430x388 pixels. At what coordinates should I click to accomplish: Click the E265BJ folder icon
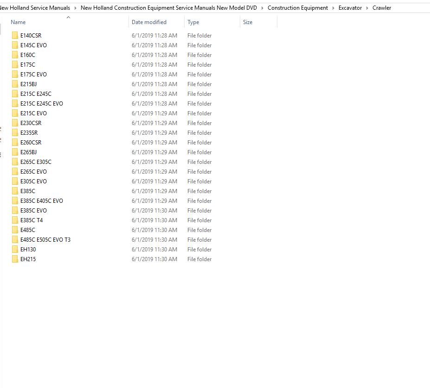pos(15,152)
